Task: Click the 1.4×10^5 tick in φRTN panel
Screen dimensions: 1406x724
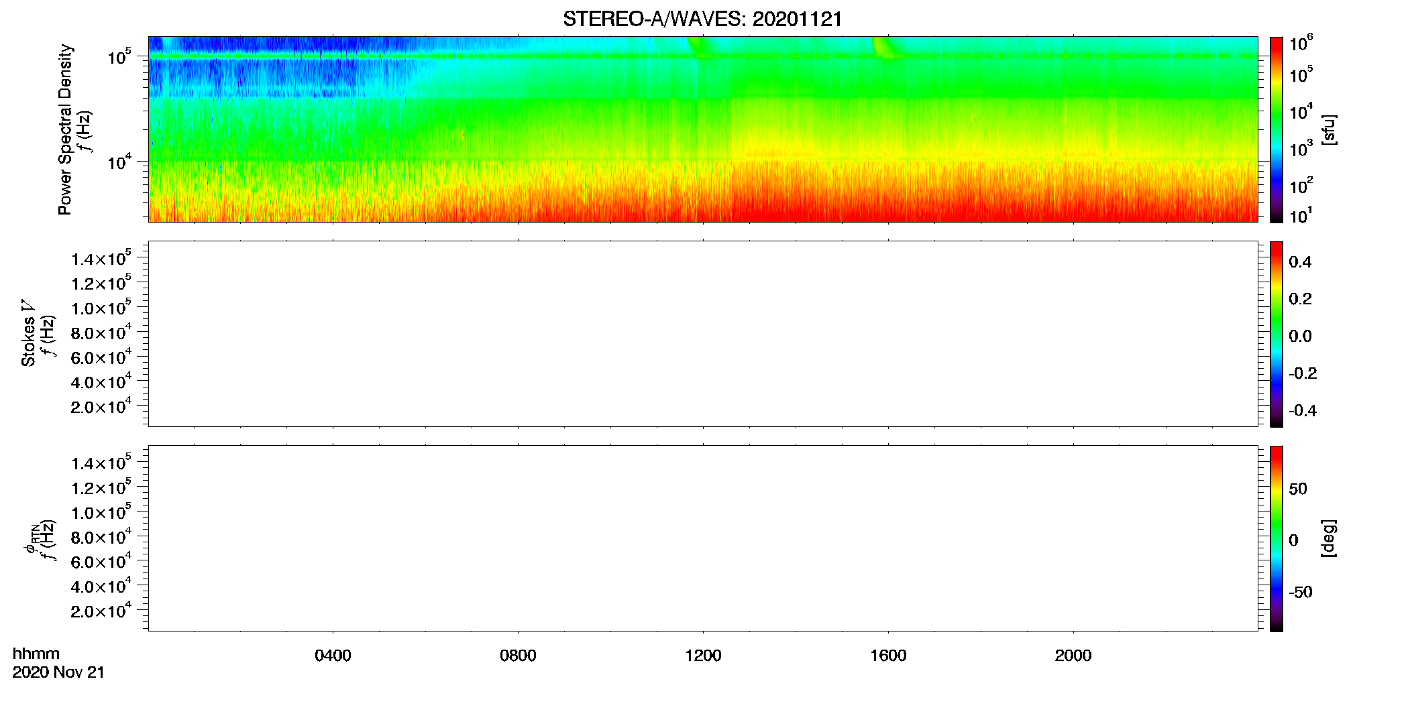Action: coord(101,463)
